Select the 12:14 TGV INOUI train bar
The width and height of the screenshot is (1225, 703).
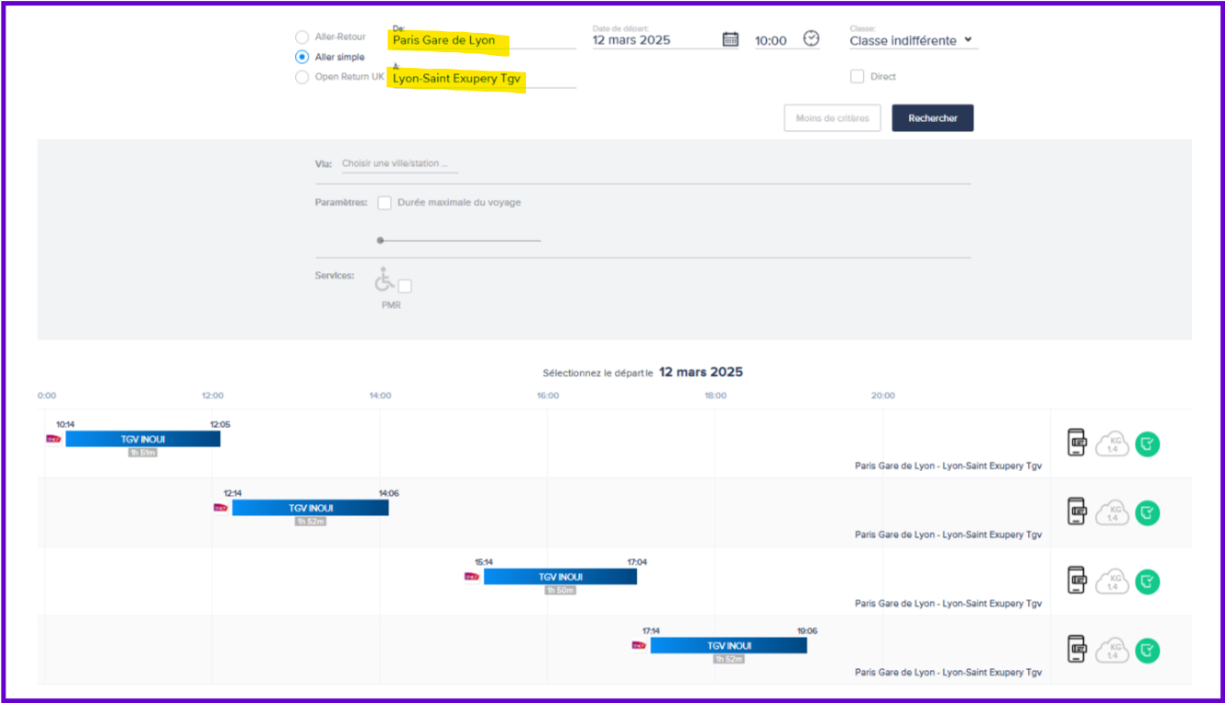(310, 508)
